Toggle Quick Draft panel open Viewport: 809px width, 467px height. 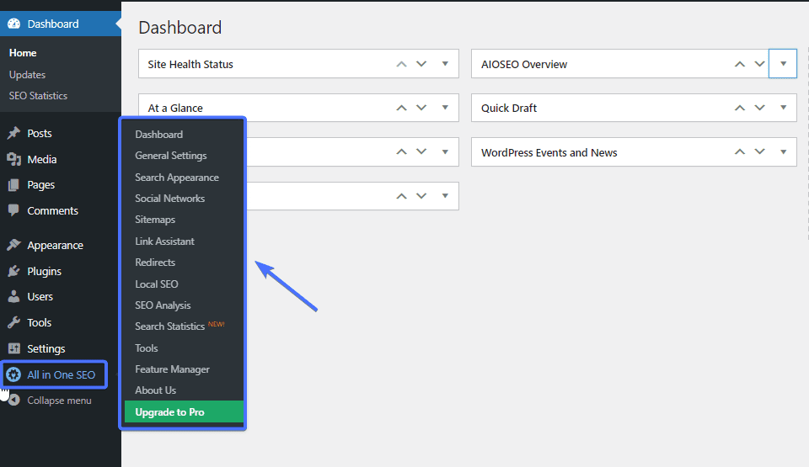tap(783, 108)
